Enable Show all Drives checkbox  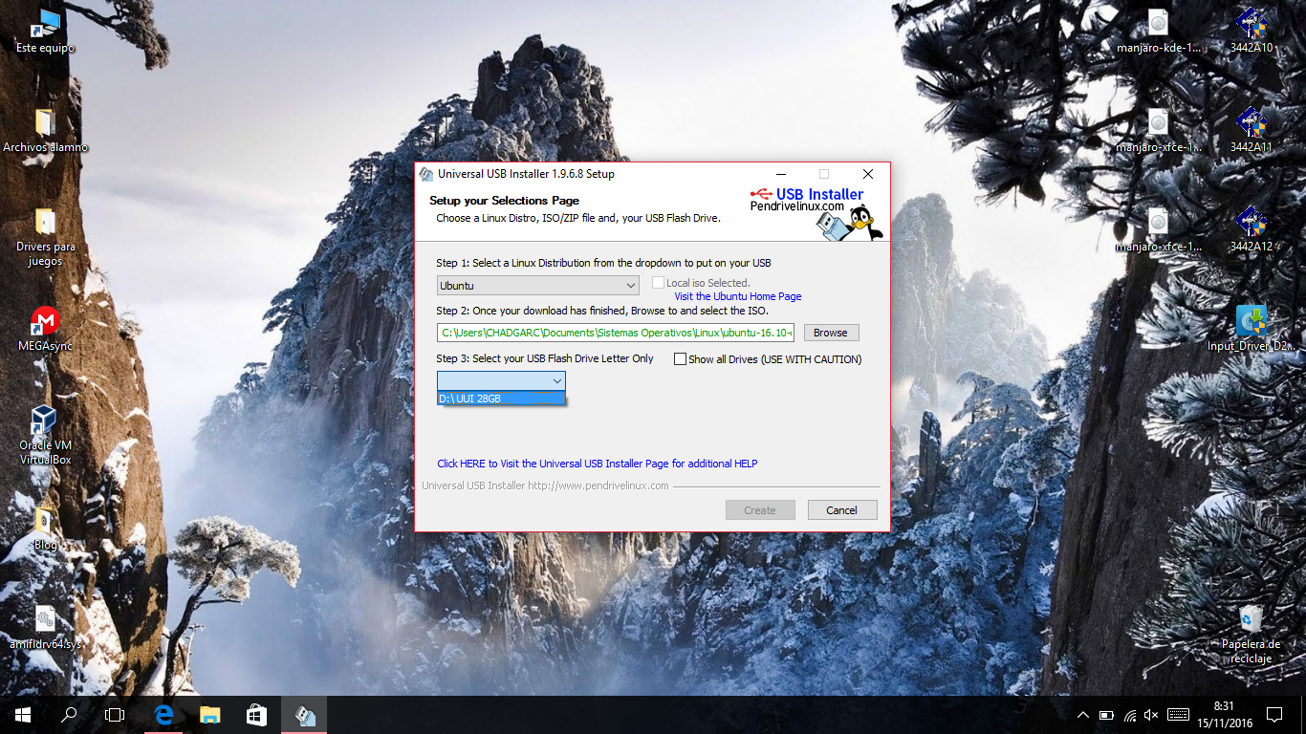pos(681,359)
